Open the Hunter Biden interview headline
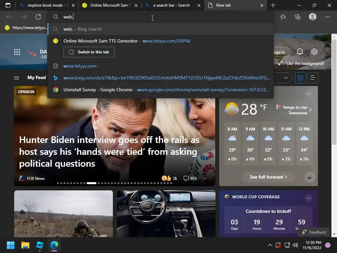Viewport: 337px width, 253px height. 109,152
